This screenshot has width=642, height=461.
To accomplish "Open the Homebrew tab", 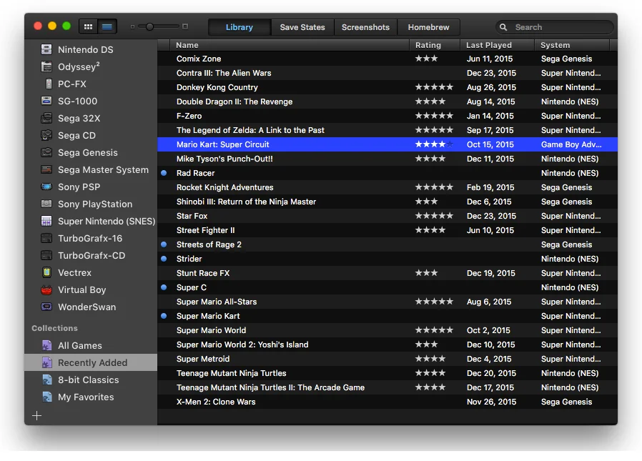I will [428, 26].
